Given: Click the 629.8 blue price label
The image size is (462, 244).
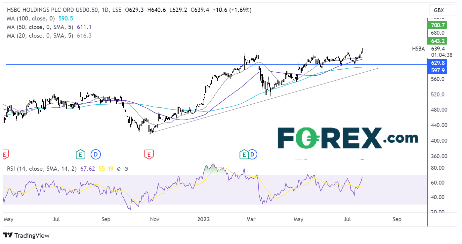Looking at the screenshot, I should click(438, 63).
